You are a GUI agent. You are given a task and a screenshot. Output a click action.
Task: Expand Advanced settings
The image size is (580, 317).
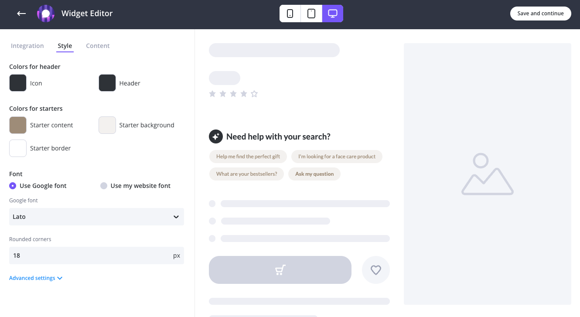pyautogui.click(x=36, y=278)
